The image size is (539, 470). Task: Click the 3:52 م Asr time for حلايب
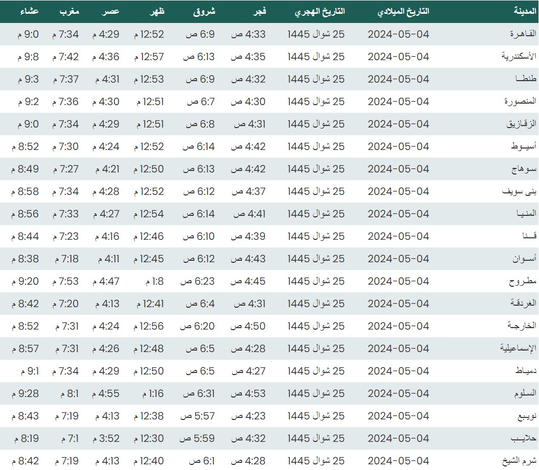[106, 438]
